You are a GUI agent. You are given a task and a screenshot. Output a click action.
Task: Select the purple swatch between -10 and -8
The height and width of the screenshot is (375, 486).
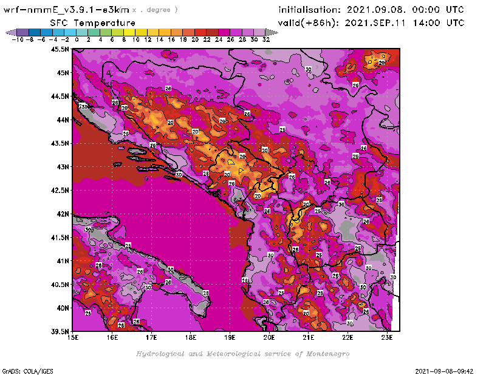click(23, 32)
